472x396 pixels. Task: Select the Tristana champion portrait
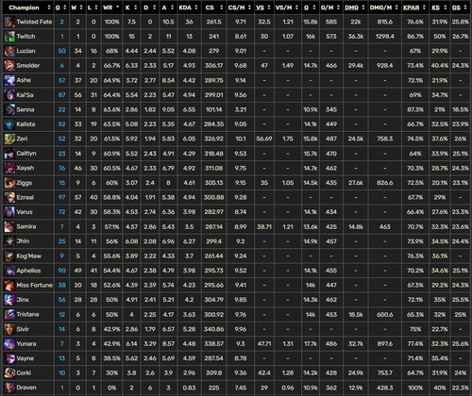[9, 315]
